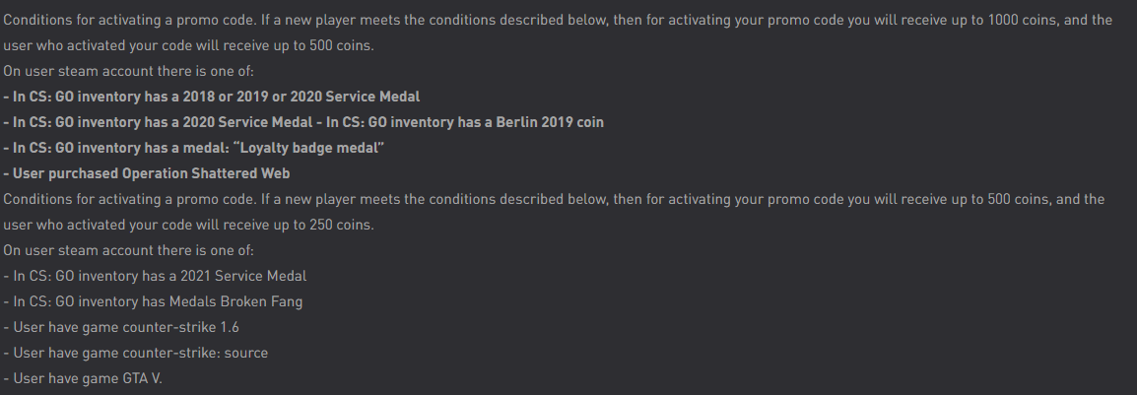Click the line ending 'up to 500 coins.'

(188, 45)
